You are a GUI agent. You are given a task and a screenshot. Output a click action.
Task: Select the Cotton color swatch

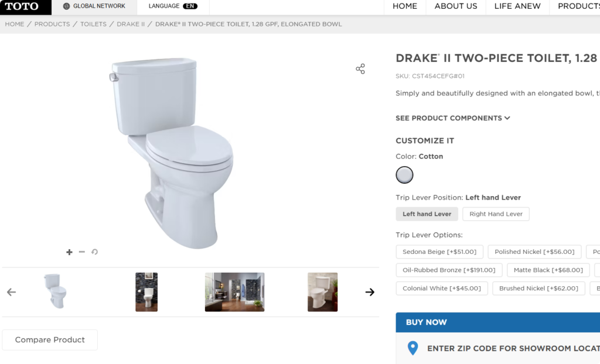(x=404, y=175)
